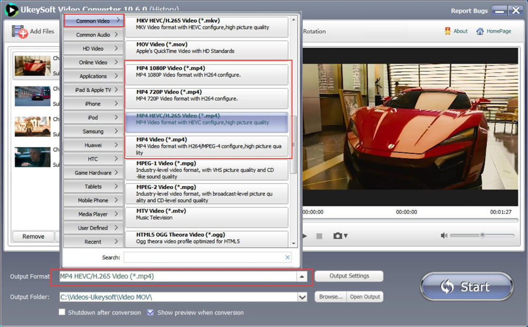The width and height of the screenshot is (528, 327).
Task: Expand the Game Hardware category
Action: [93, 173]
